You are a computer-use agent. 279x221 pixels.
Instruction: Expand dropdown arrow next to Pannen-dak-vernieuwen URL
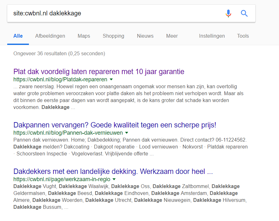127,133
